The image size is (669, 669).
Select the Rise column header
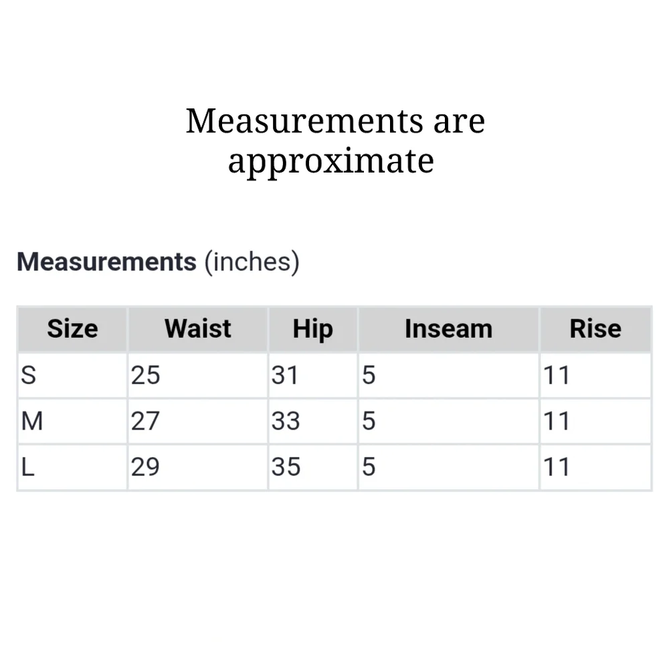click(x=595, y=329)
